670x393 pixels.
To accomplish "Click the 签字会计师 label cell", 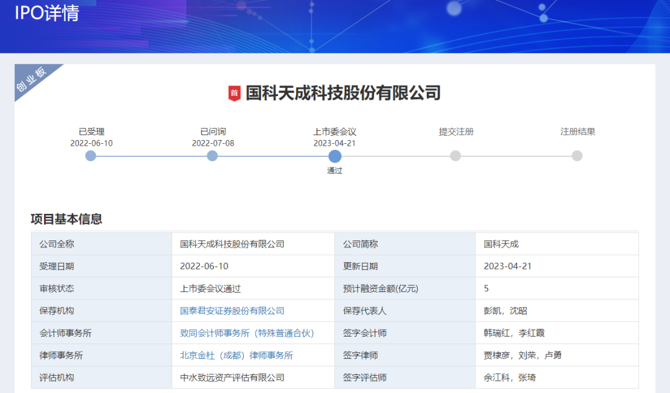I will 405,333.
